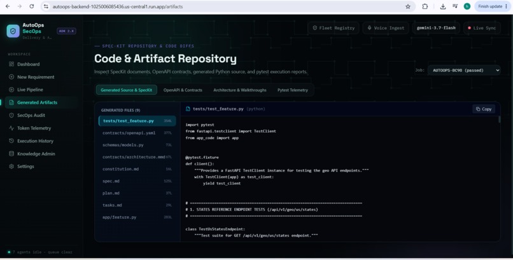Image resolution: width=513 pixels, height=260 pixels.
Task: Click the ADK 2.X version badge
Action: (66, 31)
